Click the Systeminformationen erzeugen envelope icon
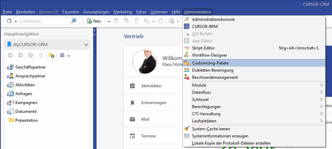The height and width of the screenshot is (149, 332). 187,136
